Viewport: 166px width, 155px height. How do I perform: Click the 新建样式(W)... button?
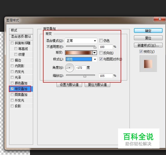point(148,45)
